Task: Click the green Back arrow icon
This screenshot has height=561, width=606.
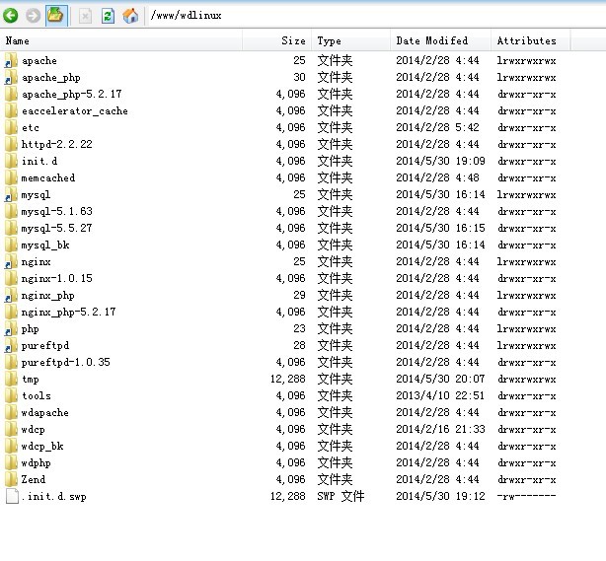Action: click(11, 16)
